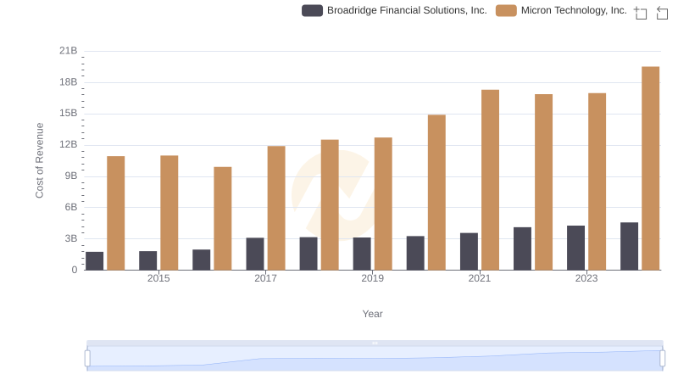Click the right handle of the range slider
This screenshot has width=678, height=391.
coord(662,359)
